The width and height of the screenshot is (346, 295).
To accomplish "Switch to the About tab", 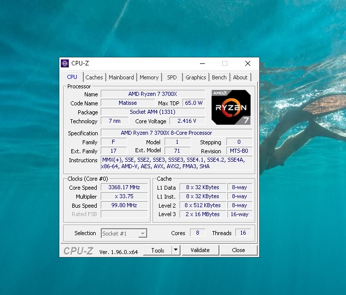I will tap(240, 77).
